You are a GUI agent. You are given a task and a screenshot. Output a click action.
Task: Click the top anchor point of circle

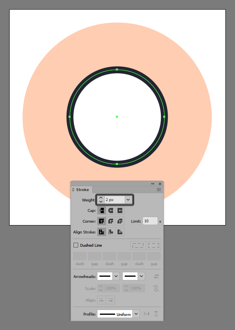pos(117,69)
